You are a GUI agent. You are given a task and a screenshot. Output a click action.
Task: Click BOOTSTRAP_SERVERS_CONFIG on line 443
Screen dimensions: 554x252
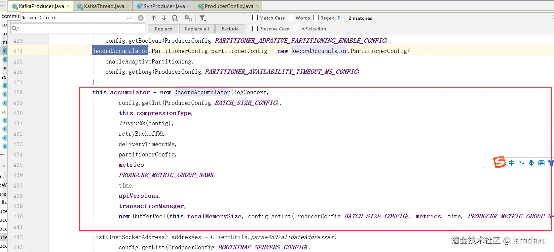tap(262, 247)
